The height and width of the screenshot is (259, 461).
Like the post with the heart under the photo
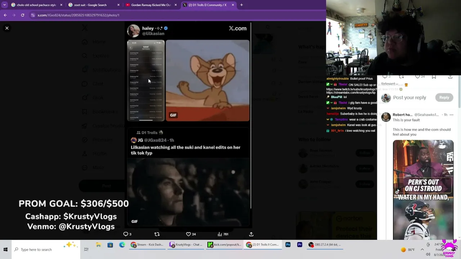tap(188, 234)
